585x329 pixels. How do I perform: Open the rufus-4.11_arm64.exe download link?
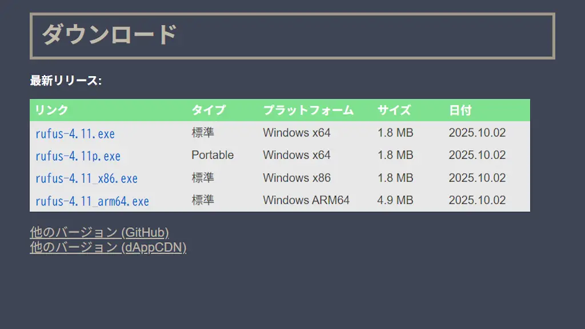tap(92, 201)
